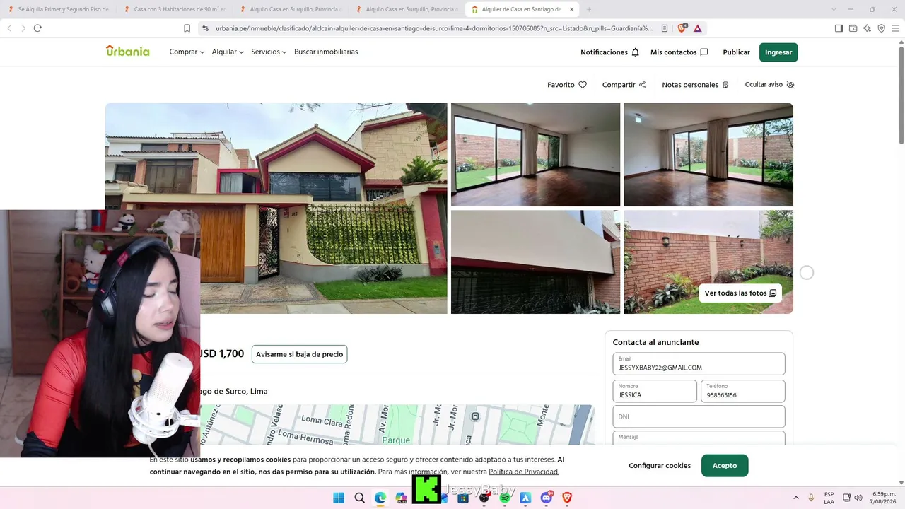This screenshot has height=509, width=905.
Task: Close the Alquiler de Casa en Santiago tab
Action: (x=571, y=9)
